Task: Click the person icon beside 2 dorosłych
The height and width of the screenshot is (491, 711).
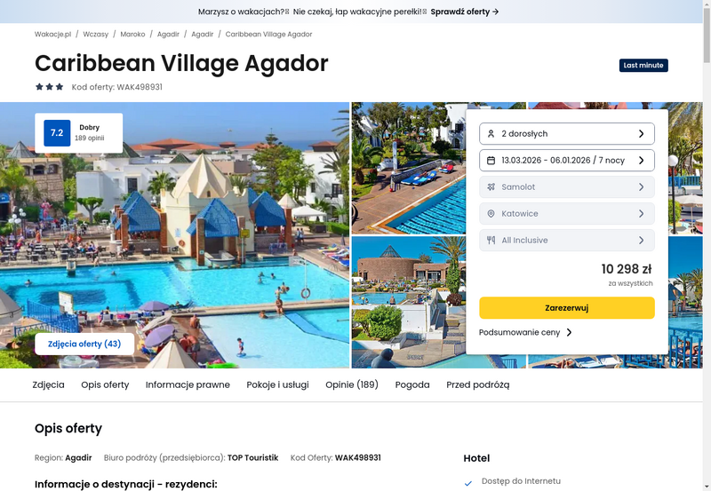Action: (x=491, y=133)
